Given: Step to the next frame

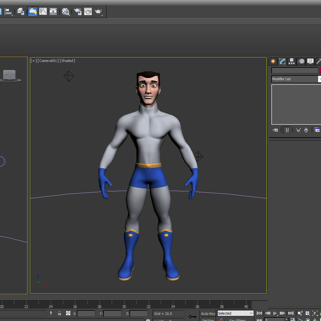Looking at the screenshot, I should 282,313.
